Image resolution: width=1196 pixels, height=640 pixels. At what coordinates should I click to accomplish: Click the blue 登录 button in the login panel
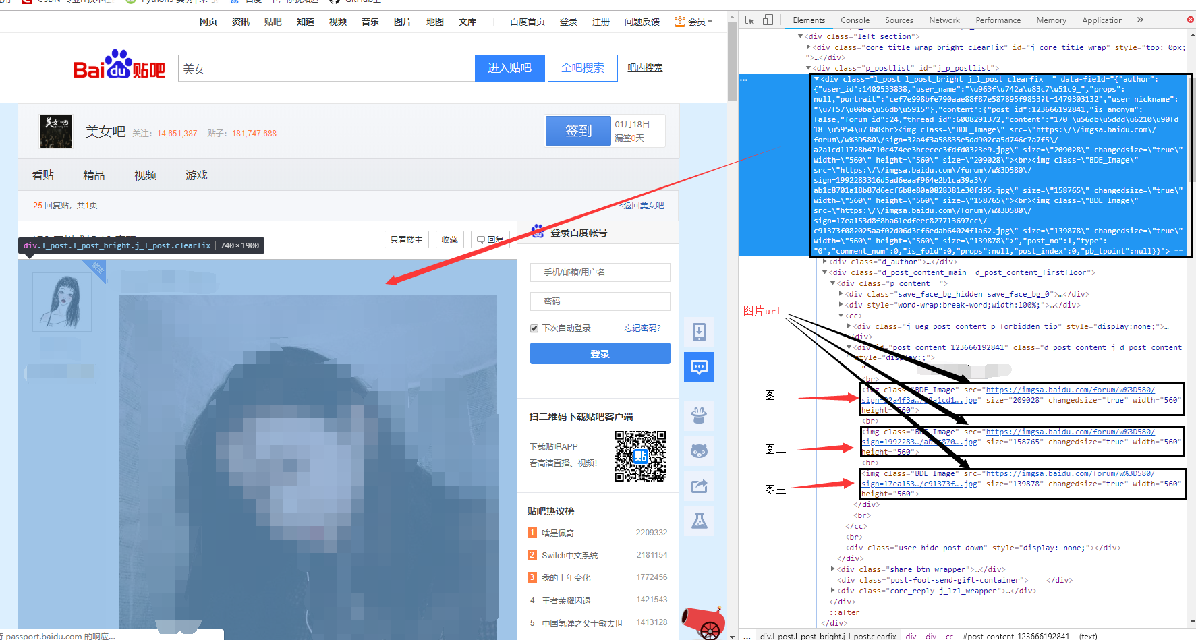click(600, 353)
